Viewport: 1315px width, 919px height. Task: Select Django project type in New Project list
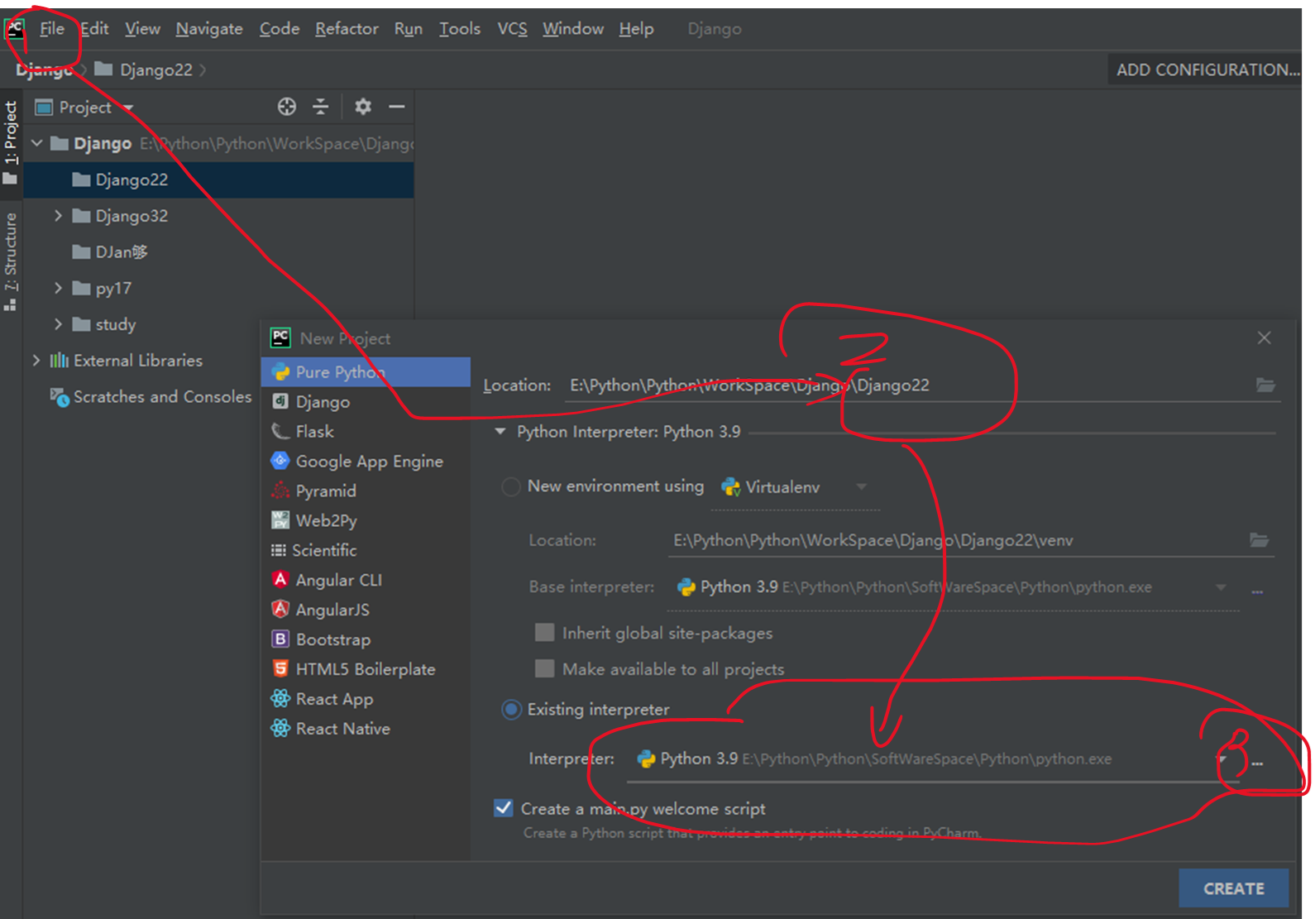click(x=366, y=402)
